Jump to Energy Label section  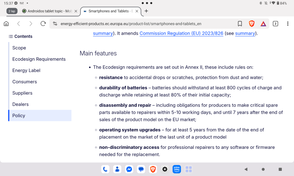click(x=26, y=70)
